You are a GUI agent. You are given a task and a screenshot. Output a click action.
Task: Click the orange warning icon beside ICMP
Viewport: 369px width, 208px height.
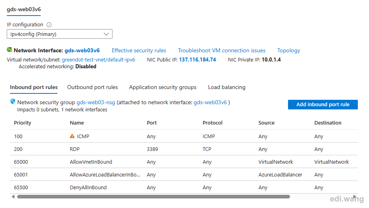tap(72, 136)
